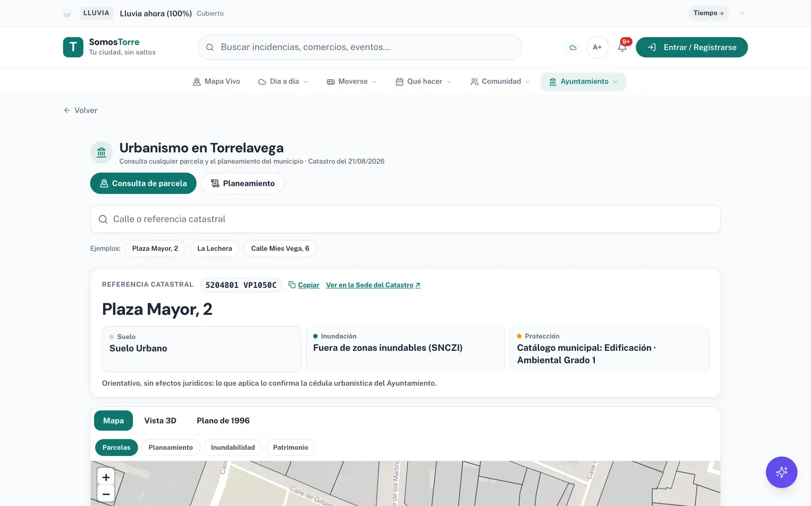Toggle the Planeamiento map layer chip
811x506 pixels.
171,448
